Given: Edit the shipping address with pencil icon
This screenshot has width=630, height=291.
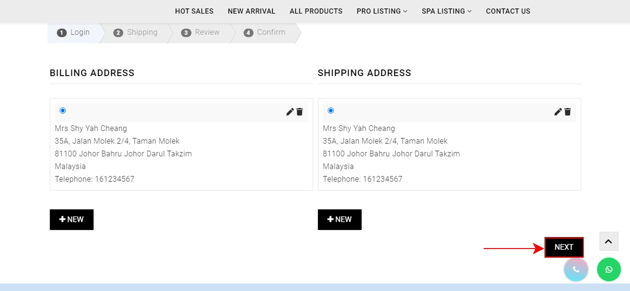Looking at the screenshot, I should click(x=558, y=112).
